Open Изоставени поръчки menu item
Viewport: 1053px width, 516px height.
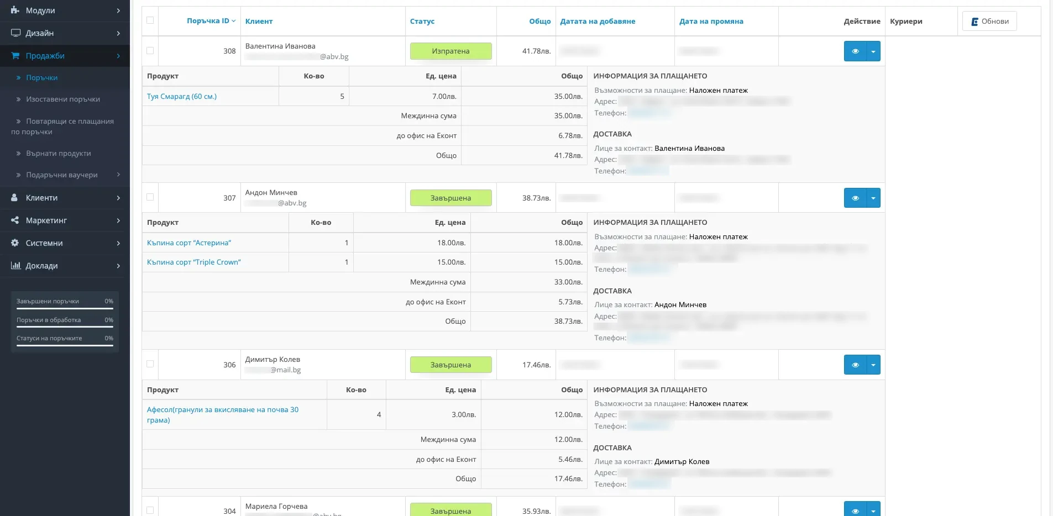tap(63, 99)
